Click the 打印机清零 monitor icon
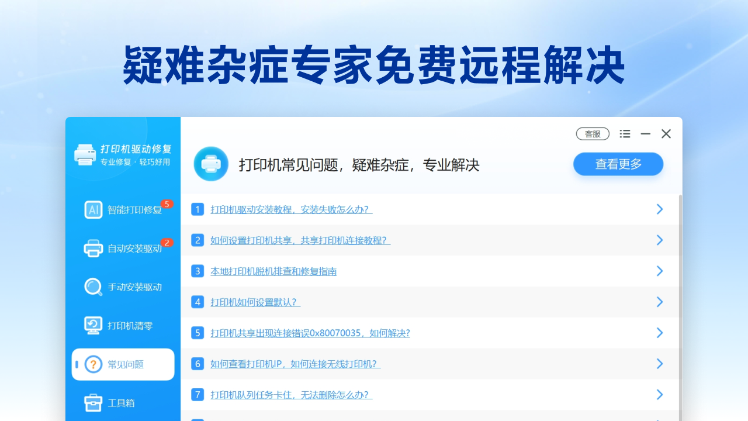This screenshot has width=748, height=421. point(93,325)
